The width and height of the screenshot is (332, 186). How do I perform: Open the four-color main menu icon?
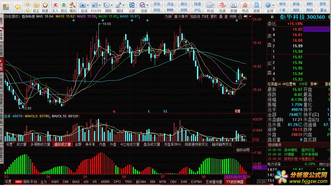(6, 7)
